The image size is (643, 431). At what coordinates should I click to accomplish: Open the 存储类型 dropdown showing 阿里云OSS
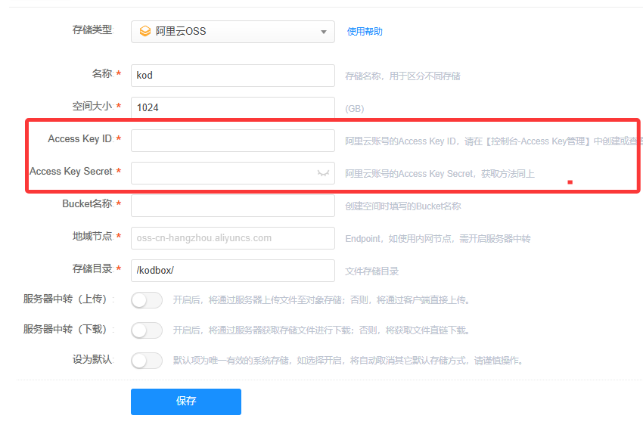[x=232, y=32]
